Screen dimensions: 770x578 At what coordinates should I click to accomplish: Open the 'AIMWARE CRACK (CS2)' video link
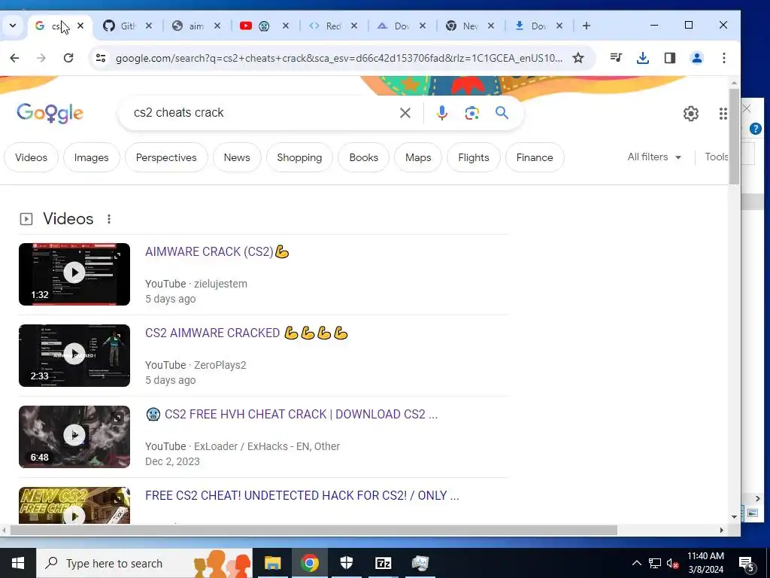[217, 251]
